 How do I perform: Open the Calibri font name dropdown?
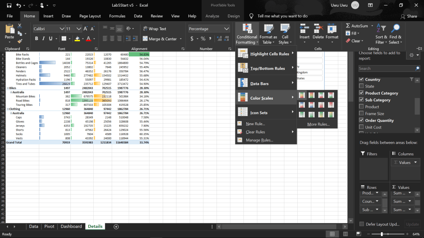62,29
